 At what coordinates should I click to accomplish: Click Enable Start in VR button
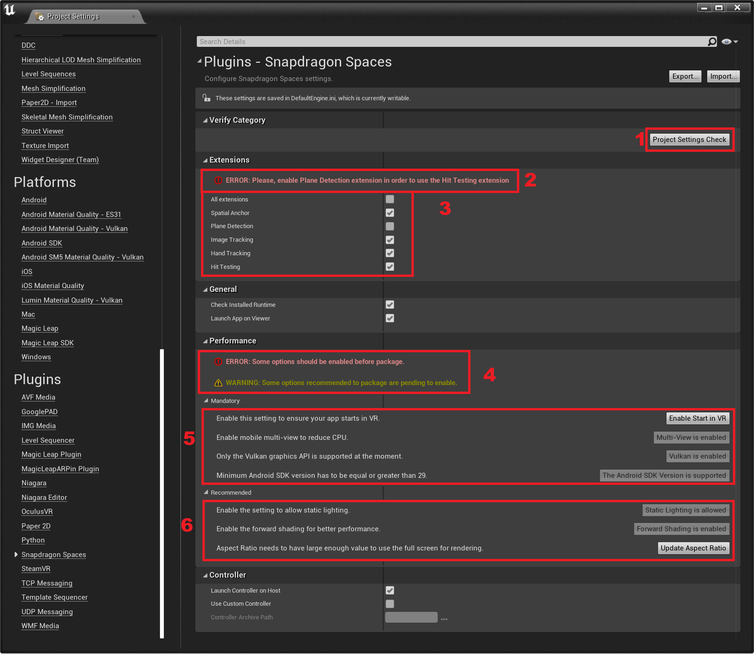tap(698, 418)
